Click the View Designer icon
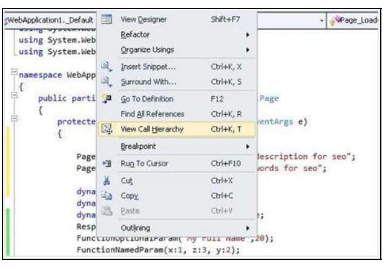Image resolution: width=385 pixels, height=269 pixels. tap(105, 20)
